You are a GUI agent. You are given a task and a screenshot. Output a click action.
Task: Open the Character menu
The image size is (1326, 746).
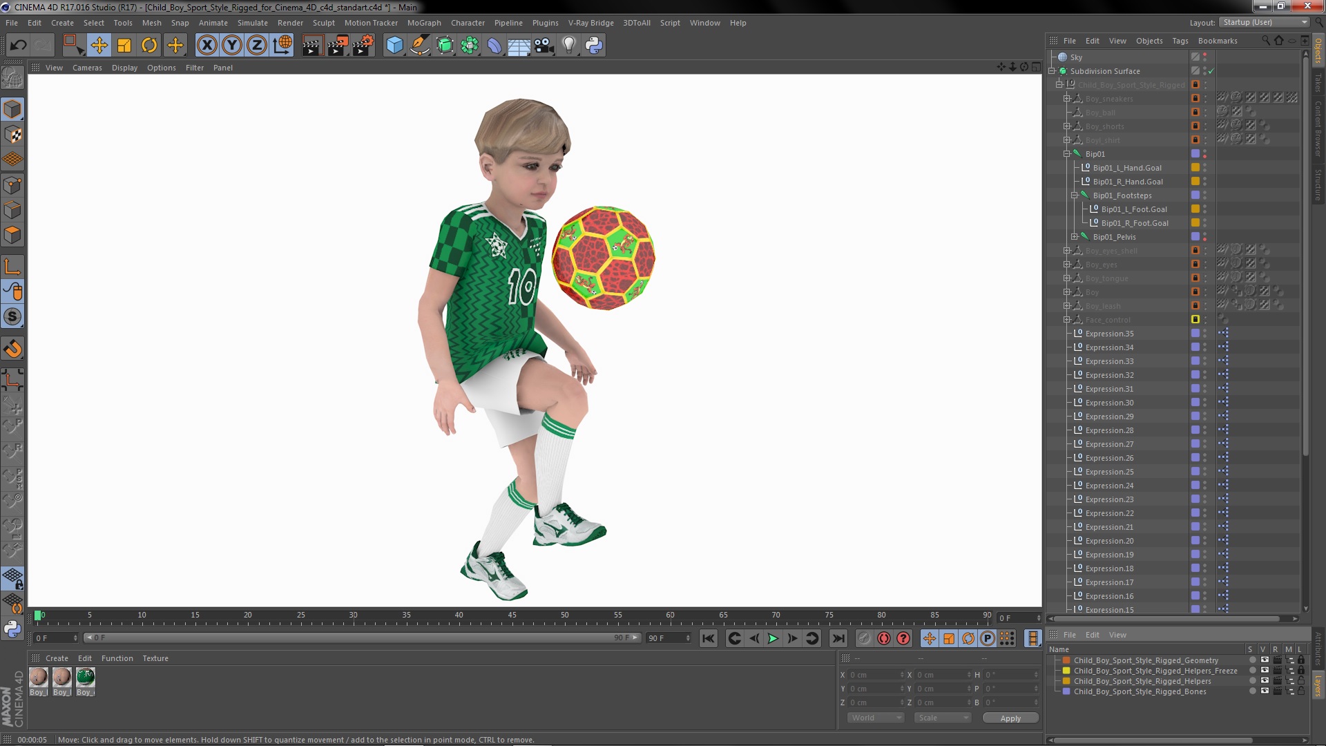468,23
